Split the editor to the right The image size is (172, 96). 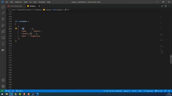click(166, 6)
